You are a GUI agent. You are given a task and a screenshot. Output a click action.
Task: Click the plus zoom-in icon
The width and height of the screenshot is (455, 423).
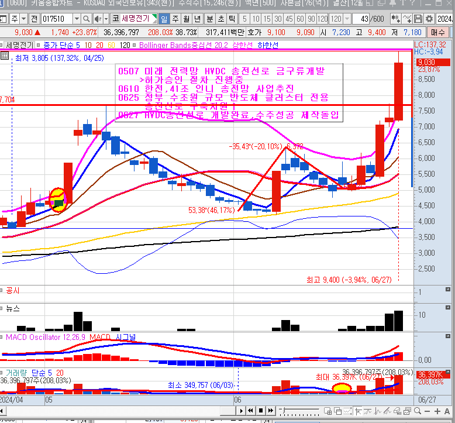(437, 411)
